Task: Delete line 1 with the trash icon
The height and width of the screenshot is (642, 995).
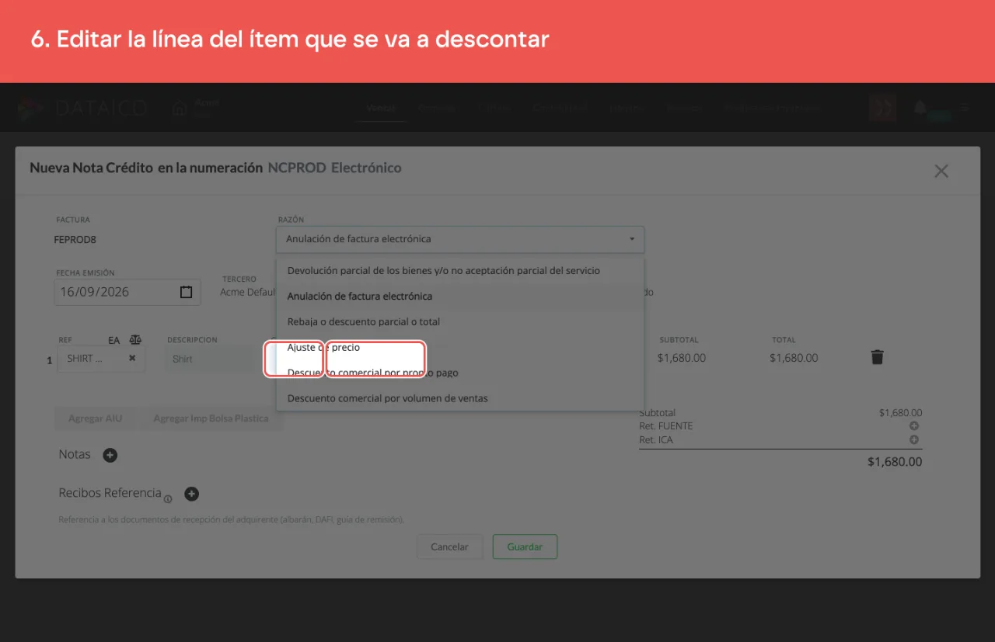Action: click(878, 357)
